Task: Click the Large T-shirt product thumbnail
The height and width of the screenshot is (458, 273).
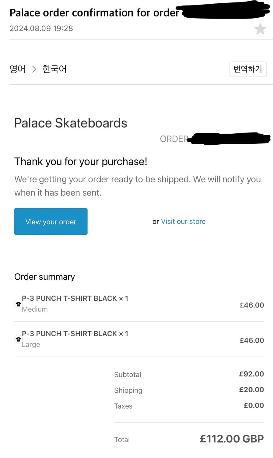Action: 18,339
